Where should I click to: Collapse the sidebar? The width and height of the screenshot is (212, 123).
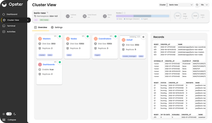tap(12, 120)
